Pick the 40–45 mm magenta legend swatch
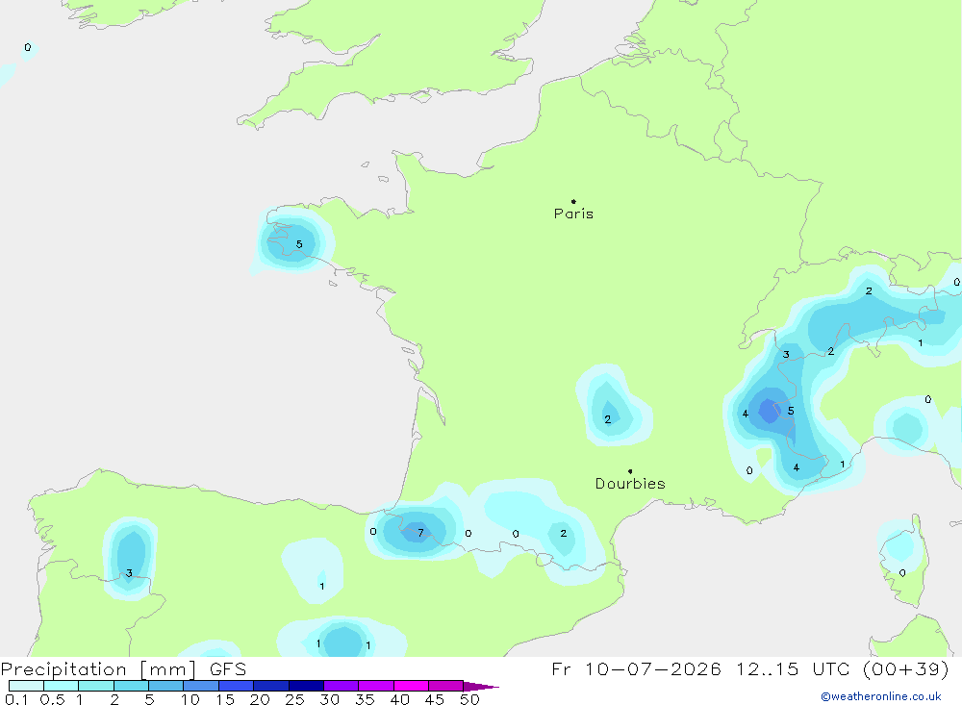This screenshot has width=962, height=705. (411, 686)
